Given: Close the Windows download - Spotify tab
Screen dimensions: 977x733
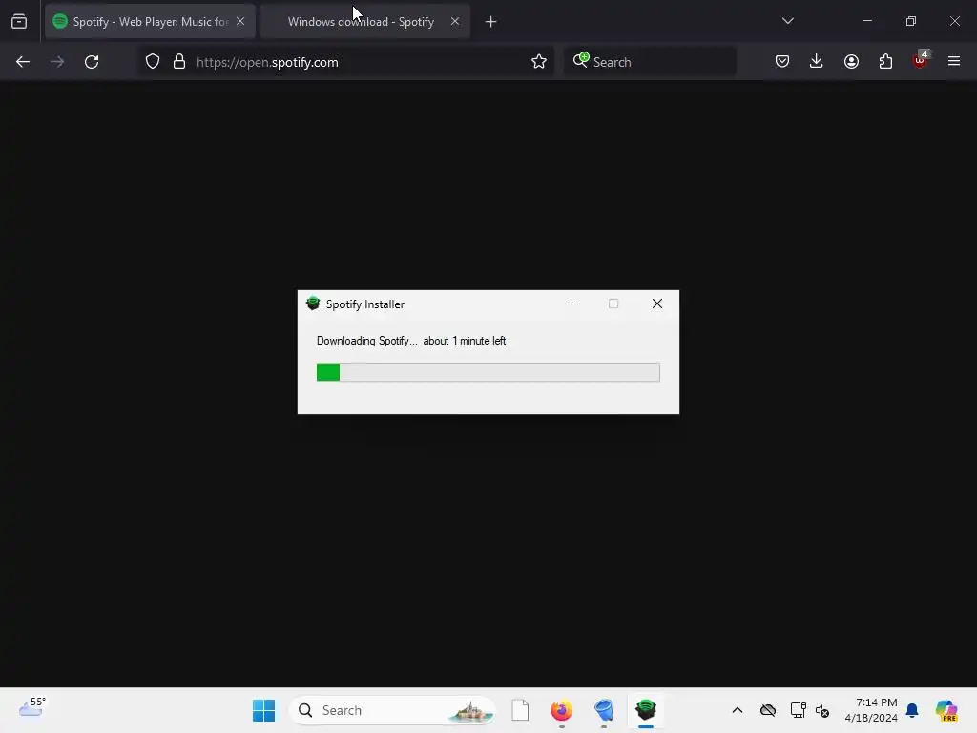Looking at the screenshot, I should pyautogui.click(x=455, y=21).
